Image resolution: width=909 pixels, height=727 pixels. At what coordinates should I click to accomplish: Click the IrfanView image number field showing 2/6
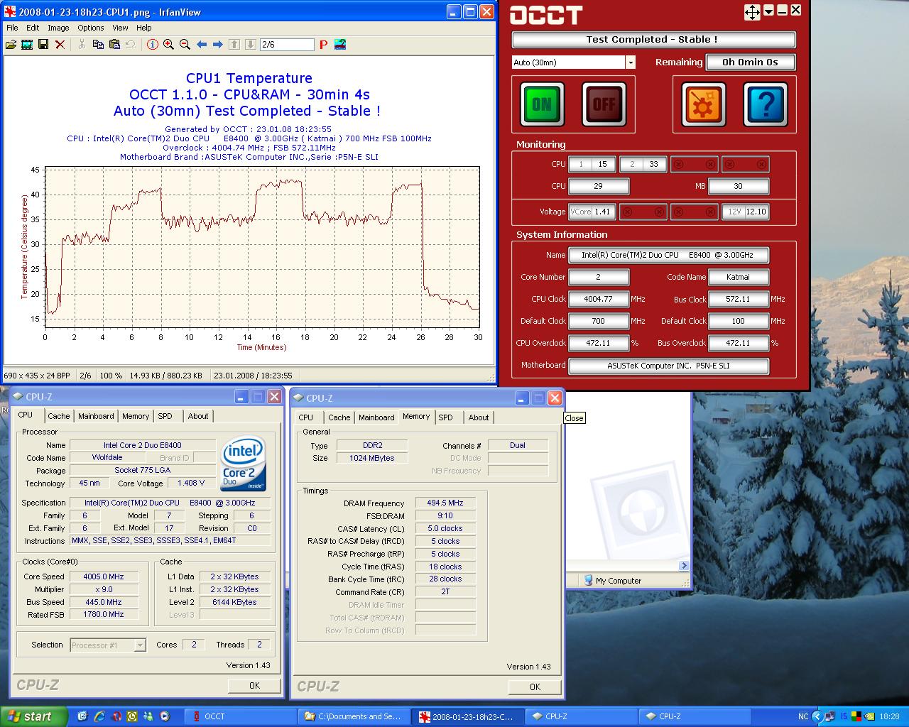287,45
